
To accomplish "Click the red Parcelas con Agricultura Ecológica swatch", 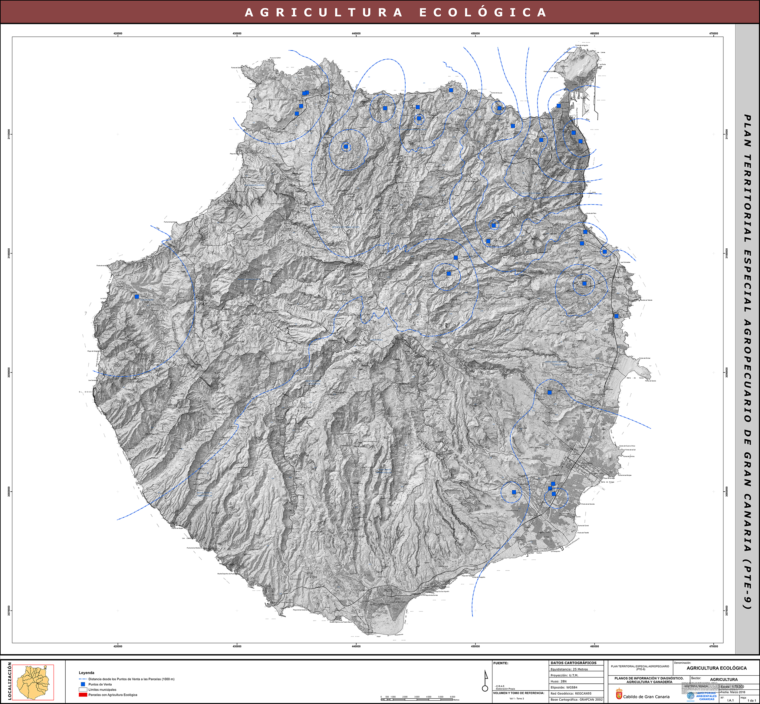I will pos(83,695).
